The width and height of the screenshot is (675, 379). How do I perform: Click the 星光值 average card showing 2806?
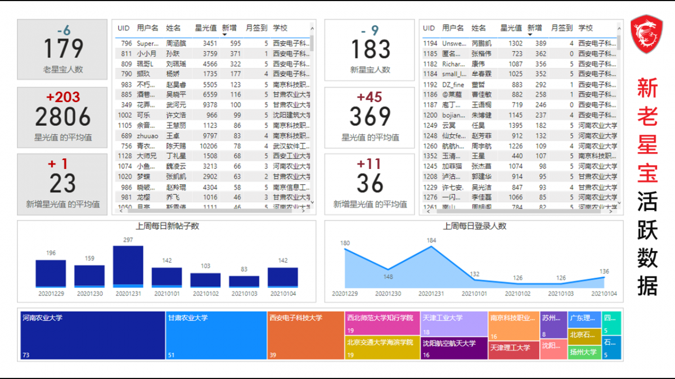tap(62, 117)
